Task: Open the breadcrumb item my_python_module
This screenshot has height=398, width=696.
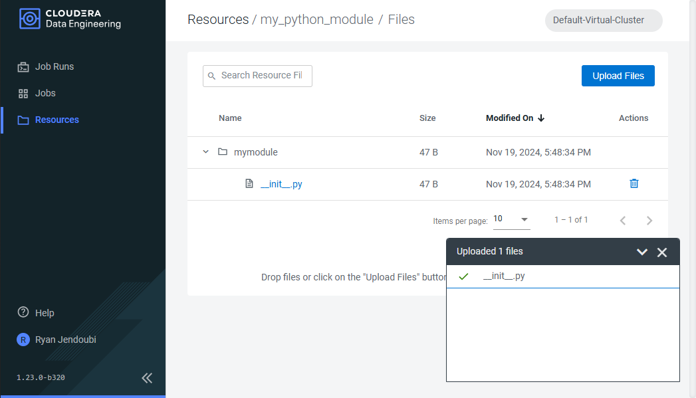Action: (317, 19)
